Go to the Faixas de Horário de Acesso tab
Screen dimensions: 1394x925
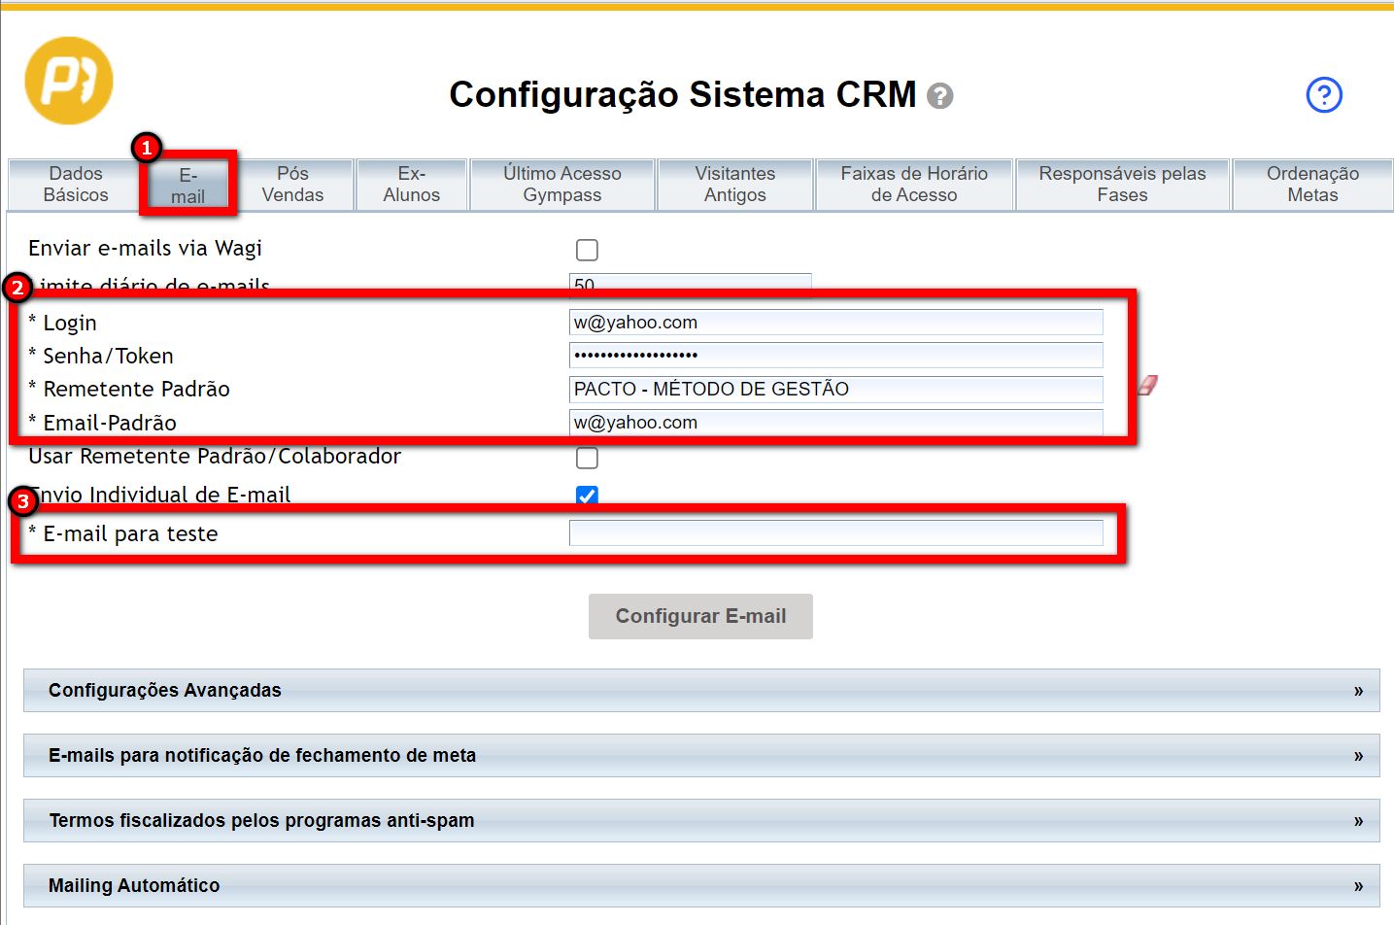[x=913, y=185]
